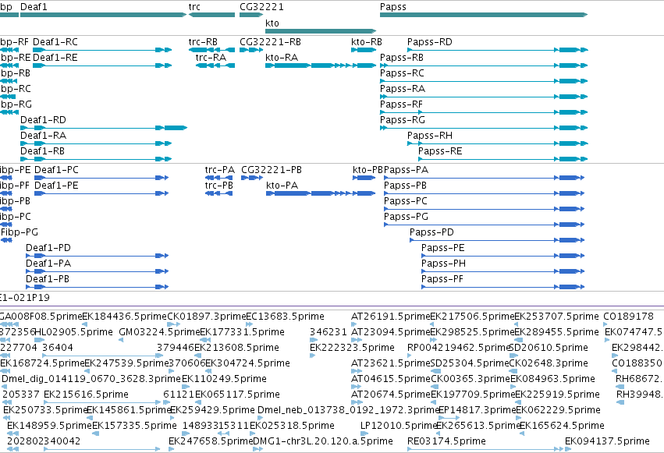Screen dimensions: 664x453
Task: Select the Papss-RC transcript
Action: point(484,81)
